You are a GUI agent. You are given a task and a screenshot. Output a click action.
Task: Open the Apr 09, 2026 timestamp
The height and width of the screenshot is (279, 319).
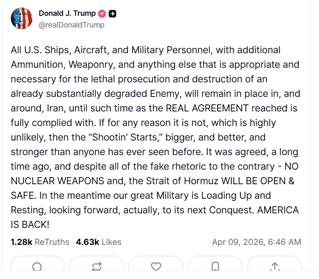[256, 242]
